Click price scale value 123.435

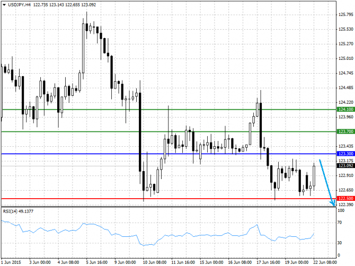point(345,146)
